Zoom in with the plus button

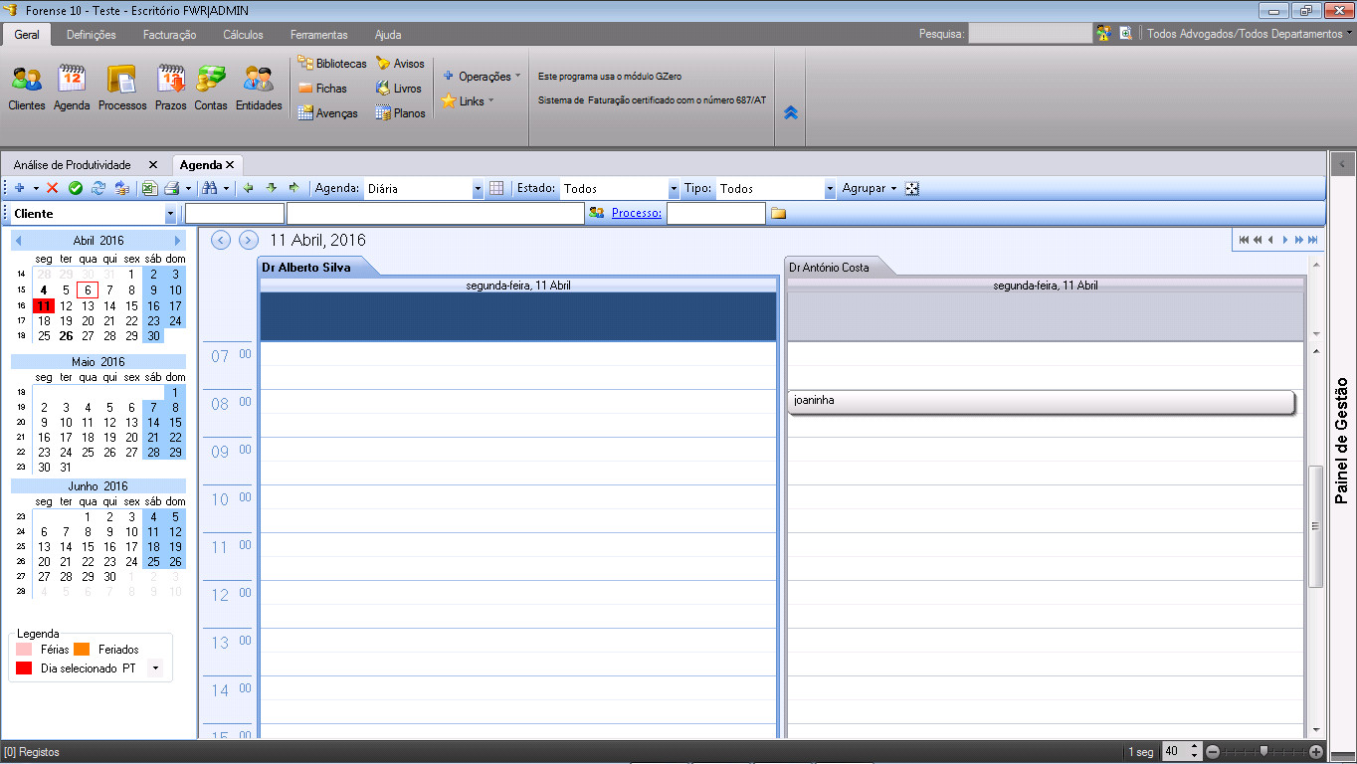tap(1316, 752)
